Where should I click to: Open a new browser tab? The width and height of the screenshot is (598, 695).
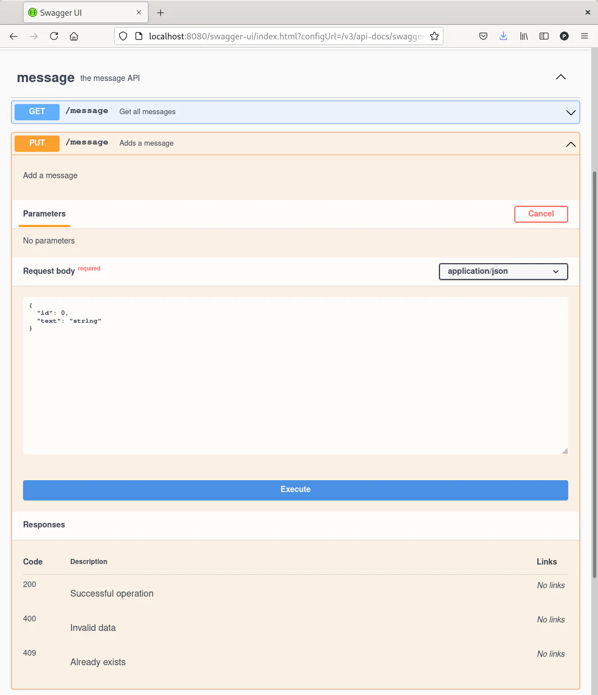pos(160,12)
